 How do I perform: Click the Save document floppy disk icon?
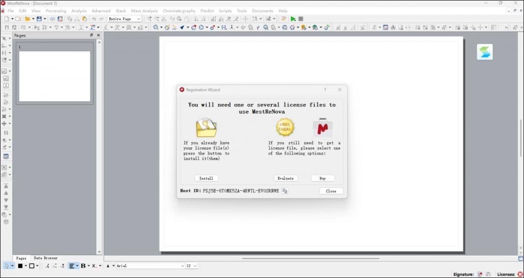coord(39,19)
